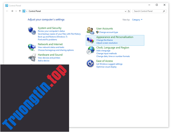Open the Ease of Access category

pyautogui.click(x=105, y=61)
